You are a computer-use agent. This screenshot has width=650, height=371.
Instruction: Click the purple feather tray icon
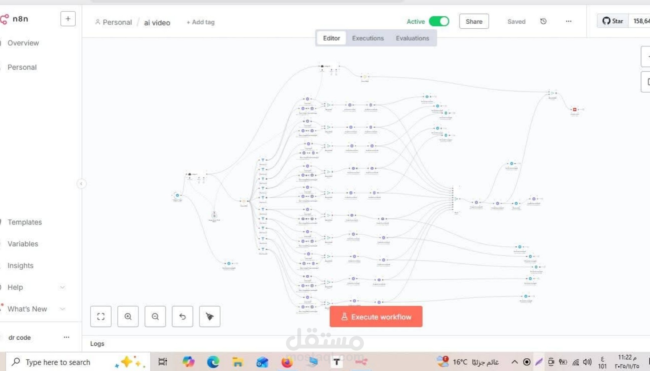[x=539, y=362]
